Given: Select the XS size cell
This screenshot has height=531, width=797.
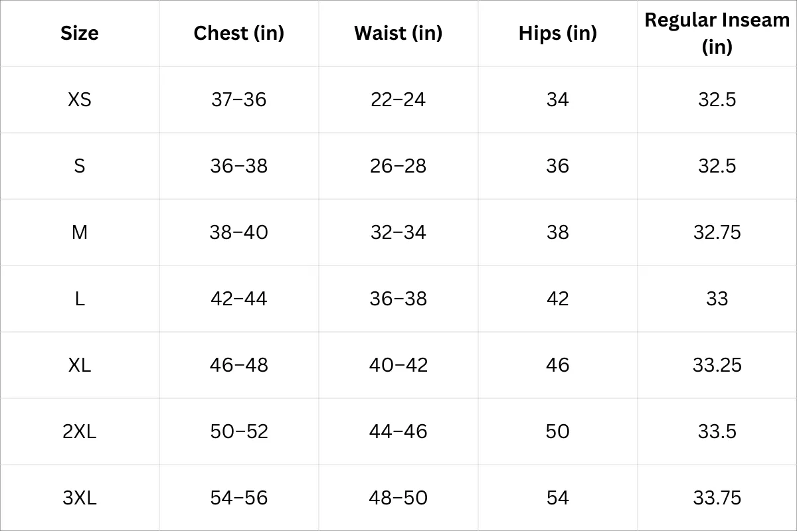Looking at the screenshot, I should tap(80, 100).
